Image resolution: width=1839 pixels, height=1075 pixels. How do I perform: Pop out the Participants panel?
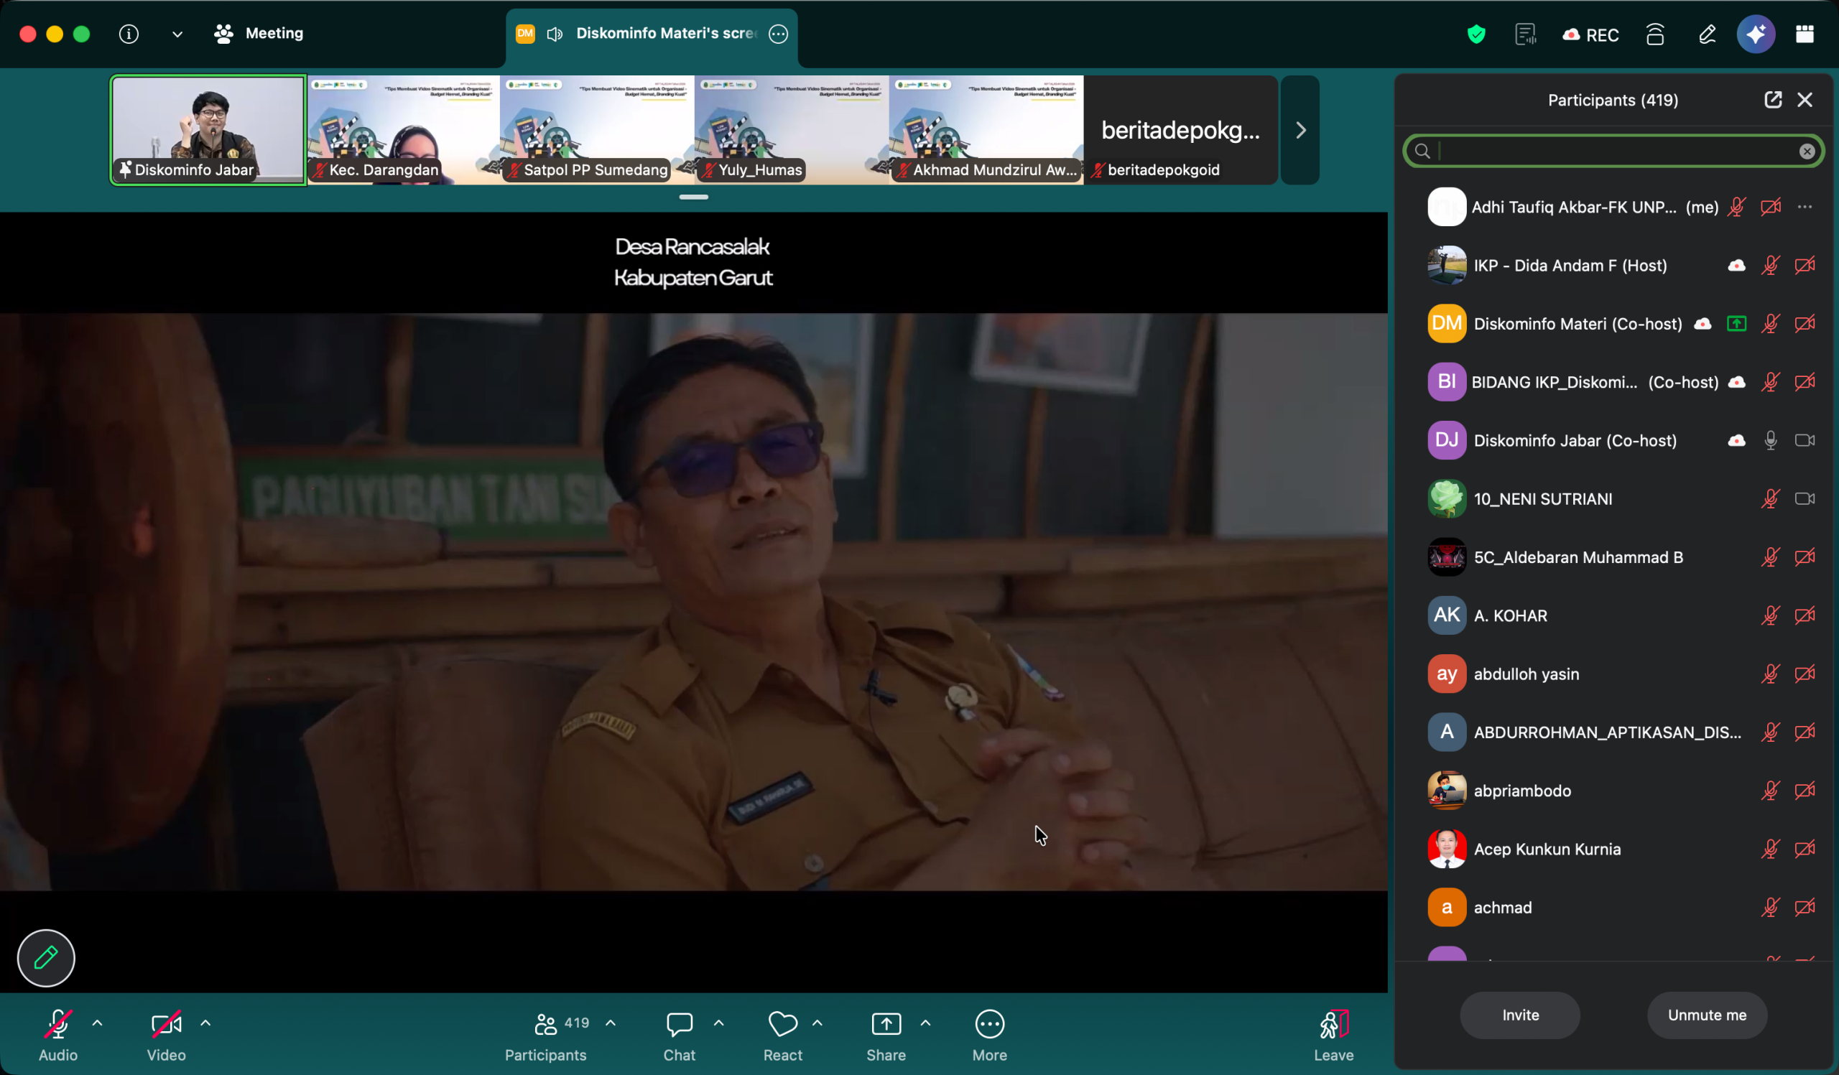point(1774,100)
